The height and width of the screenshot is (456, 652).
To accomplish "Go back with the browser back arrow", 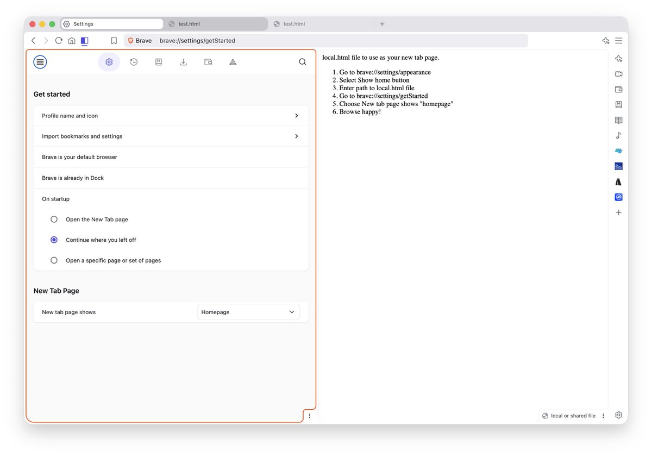I will pos(34,41).
